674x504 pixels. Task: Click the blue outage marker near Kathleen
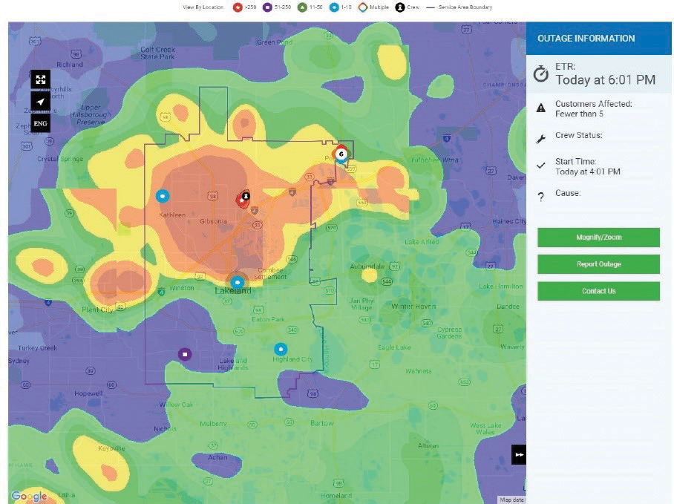click(x=163, y=197)
